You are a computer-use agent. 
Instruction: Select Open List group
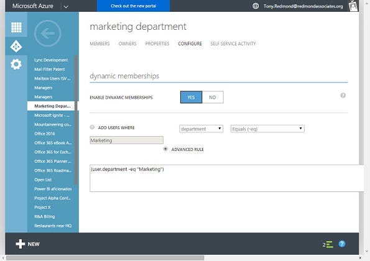tap(43, 180)
